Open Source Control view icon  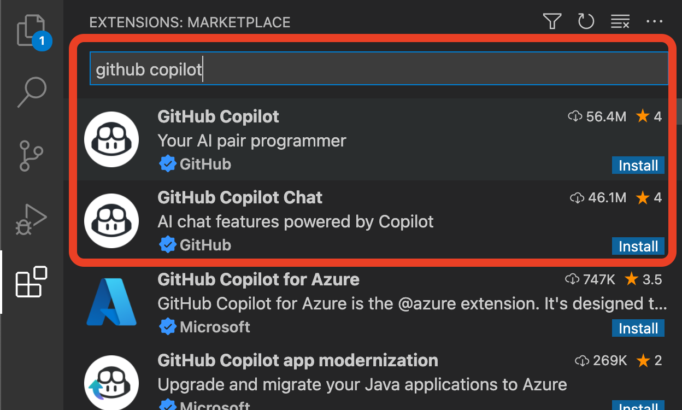point(32,156)
